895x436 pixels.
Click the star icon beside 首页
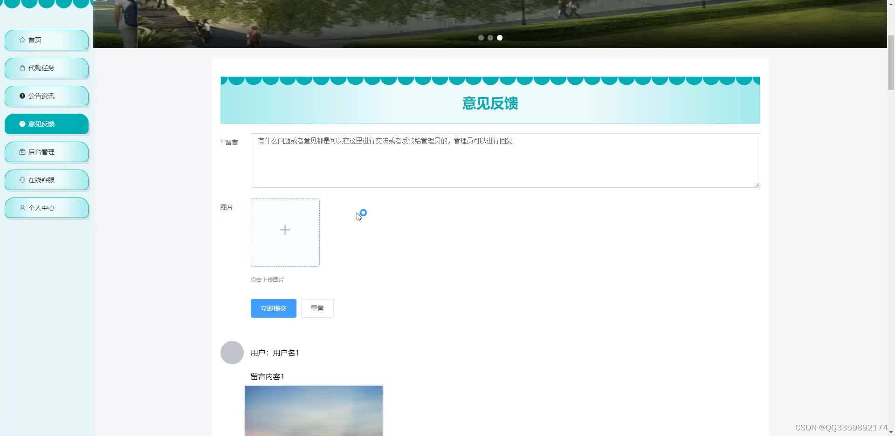22,40
